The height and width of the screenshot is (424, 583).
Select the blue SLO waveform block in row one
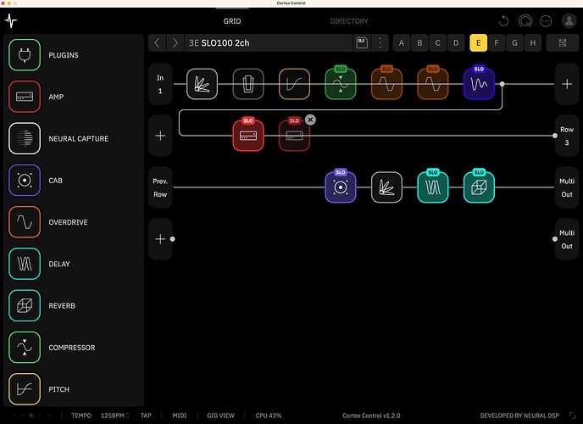coord(479,84)
